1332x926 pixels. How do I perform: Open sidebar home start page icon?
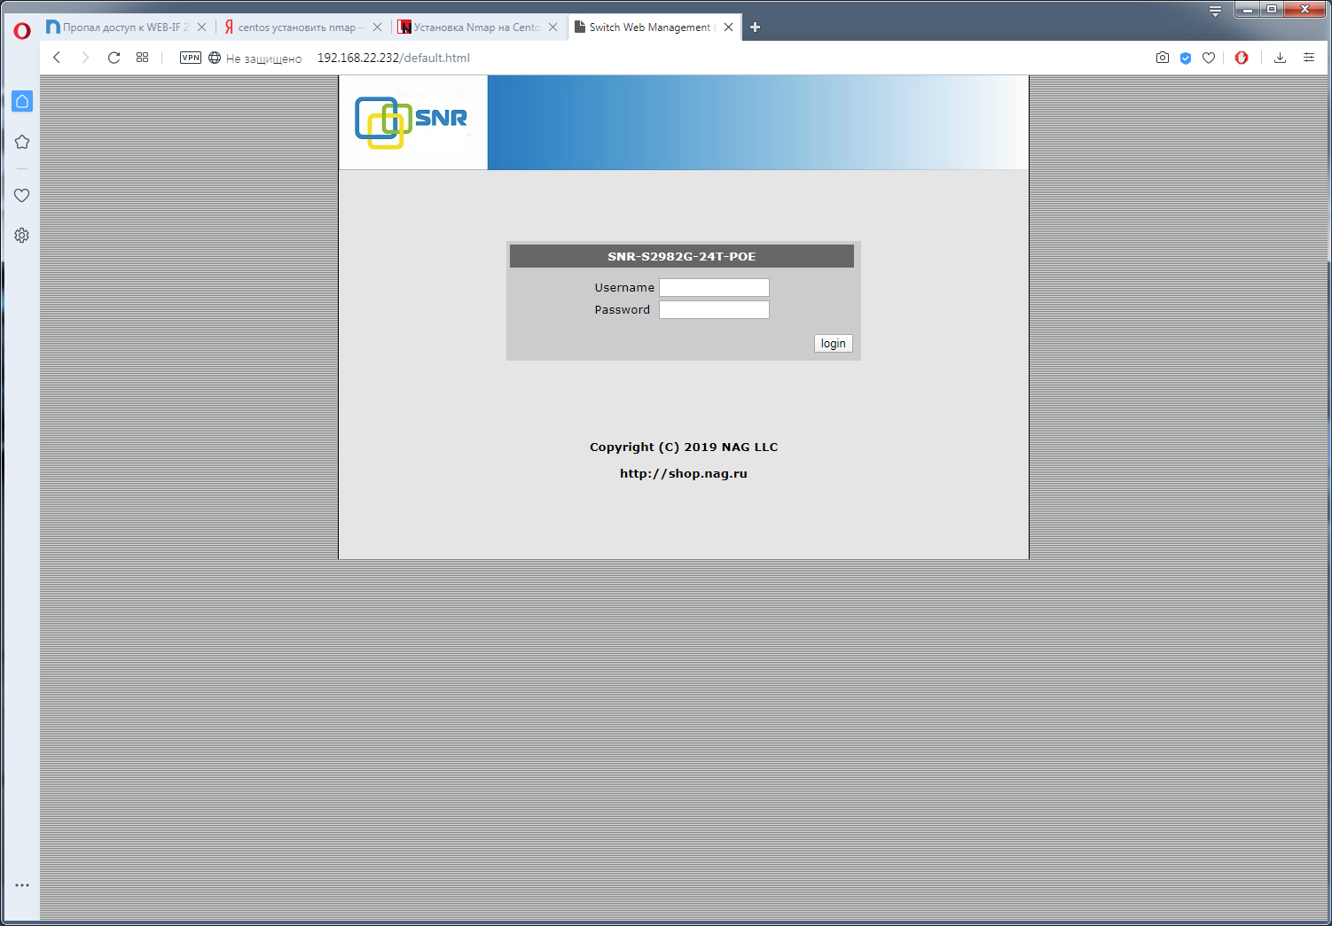(x=22, y=101)
